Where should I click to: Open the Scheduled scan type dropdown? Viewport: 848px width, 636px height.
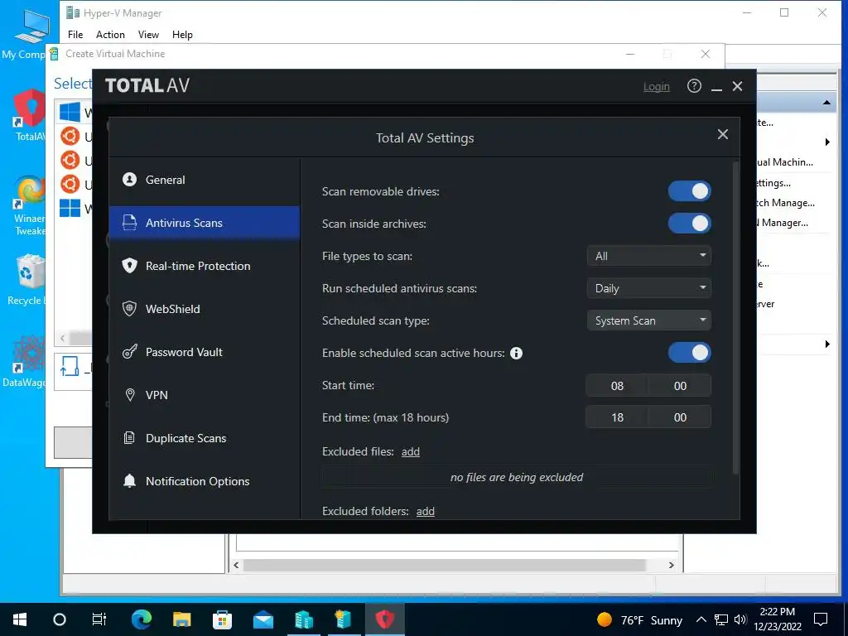click(x=649, y=320)
